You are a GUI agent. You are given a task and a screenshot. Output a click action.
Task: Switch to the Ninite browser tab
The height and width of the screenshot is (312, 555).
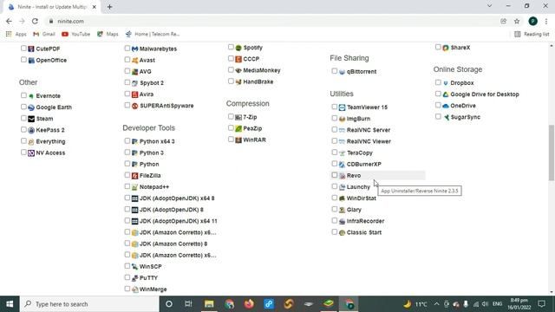pyautogui.click(x=52, y=7)
